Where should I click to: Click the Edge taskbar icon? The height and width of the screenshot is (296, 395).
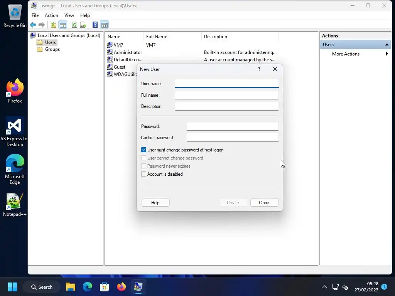pos(88,287)
